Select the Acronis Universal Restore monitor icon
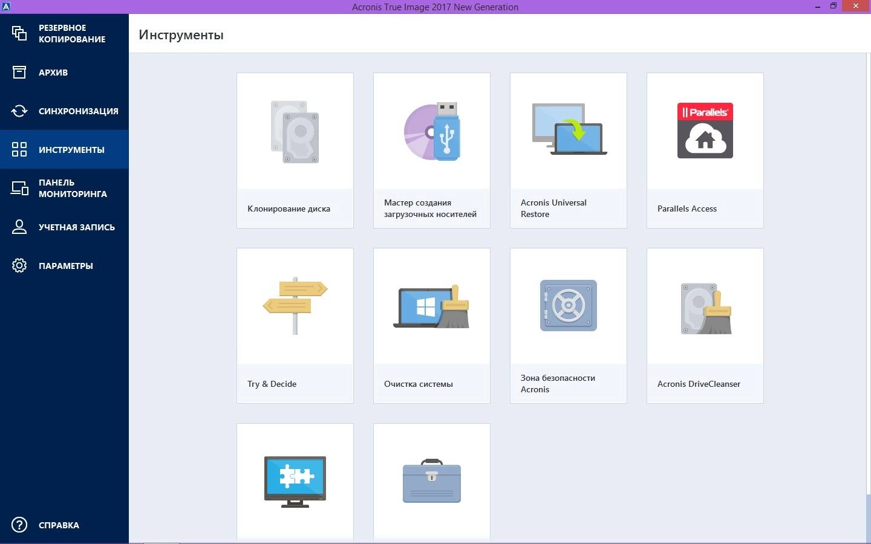This screenshot has width=871, height=544. pyautogui.click(x=569, y=129)
